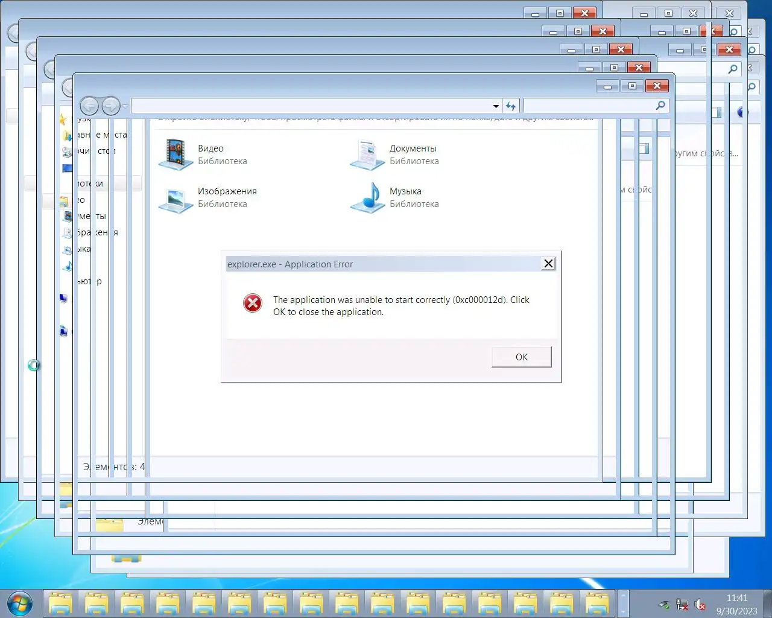772x618 pixels.
Task: Click the taskbar overflow scroll arrows
Action: coord(623,604)
